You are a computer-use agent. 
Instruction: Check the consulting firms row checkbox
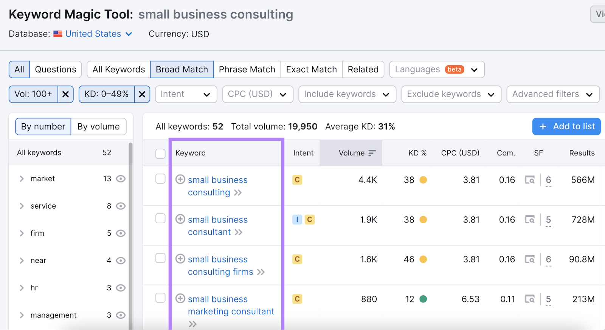tap(160, 258)
